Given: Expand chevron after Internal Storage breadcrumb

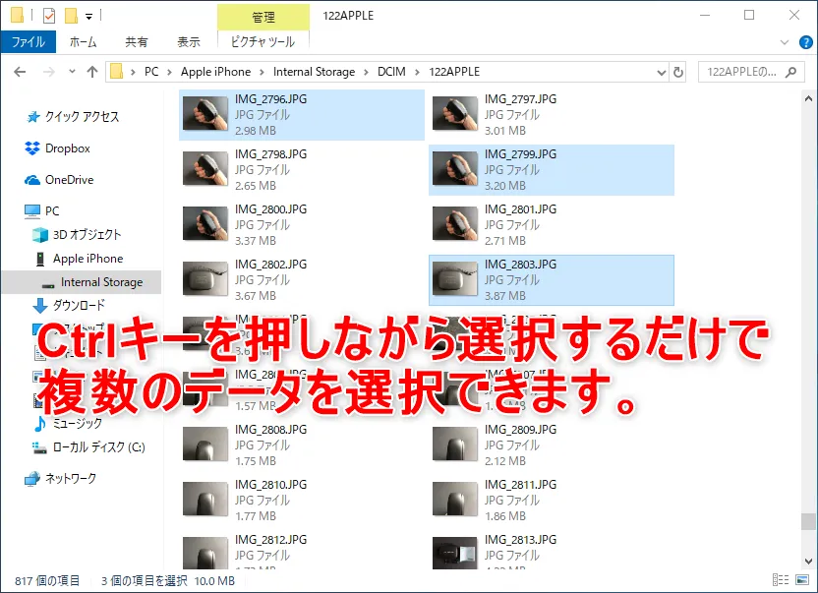Looking at the screenshot, I should 366,72.
